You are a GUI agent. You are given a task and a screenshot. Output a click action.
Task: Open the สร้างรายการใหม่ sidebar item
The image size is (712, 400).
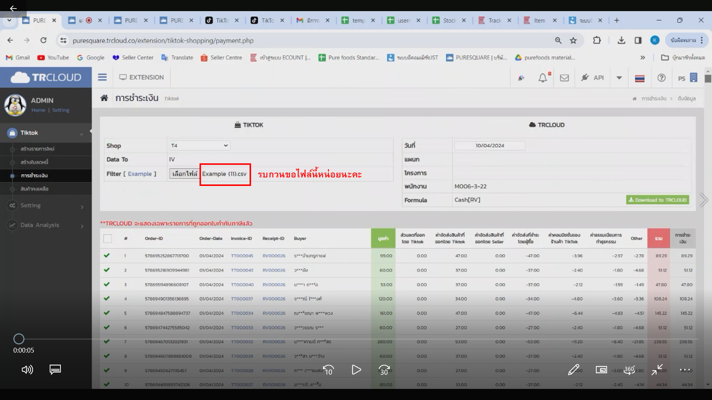[x=37, y=149]
